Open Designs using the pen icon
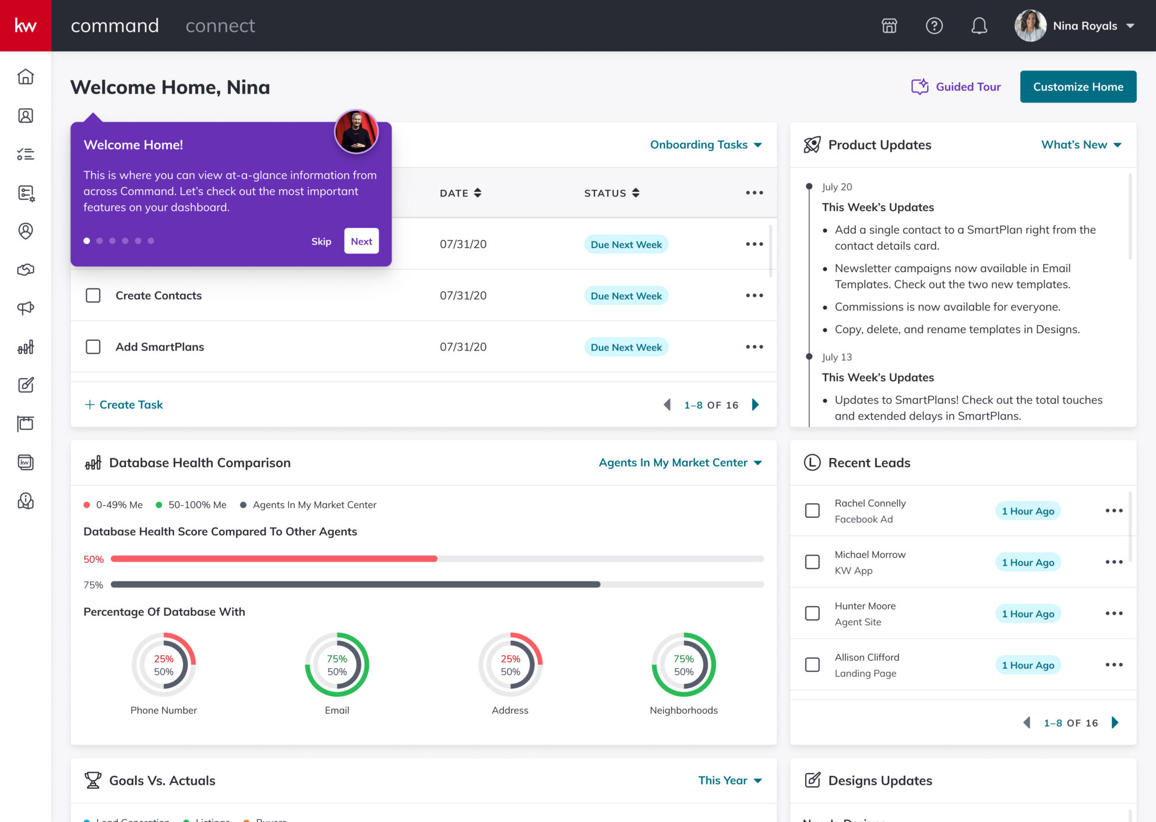The image size is (1156, 822). [26, 385]
